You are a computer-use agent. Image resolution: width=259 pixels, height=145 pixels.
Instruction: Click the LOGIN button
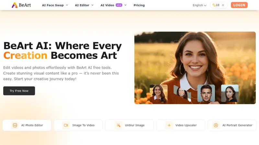239,5
